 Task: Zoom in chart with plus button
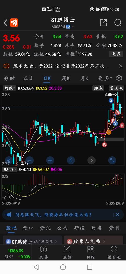point(50,160)
